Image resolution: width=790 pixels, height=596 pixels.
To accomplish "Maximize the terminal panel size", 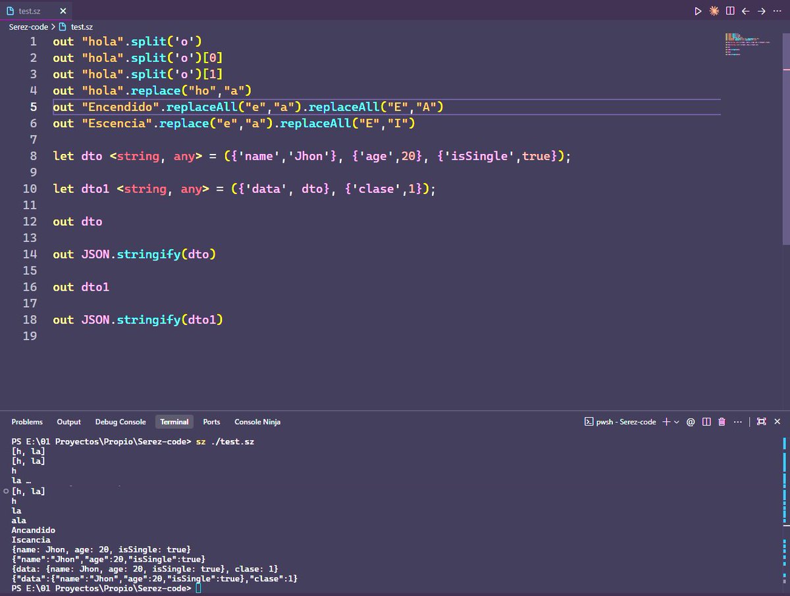I will (x=761, y=422).
